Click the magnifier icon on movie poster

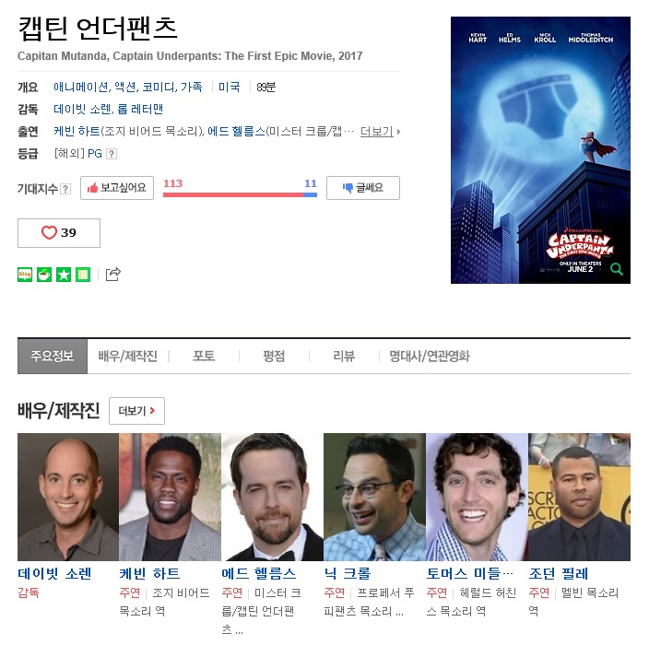[617, 268]
